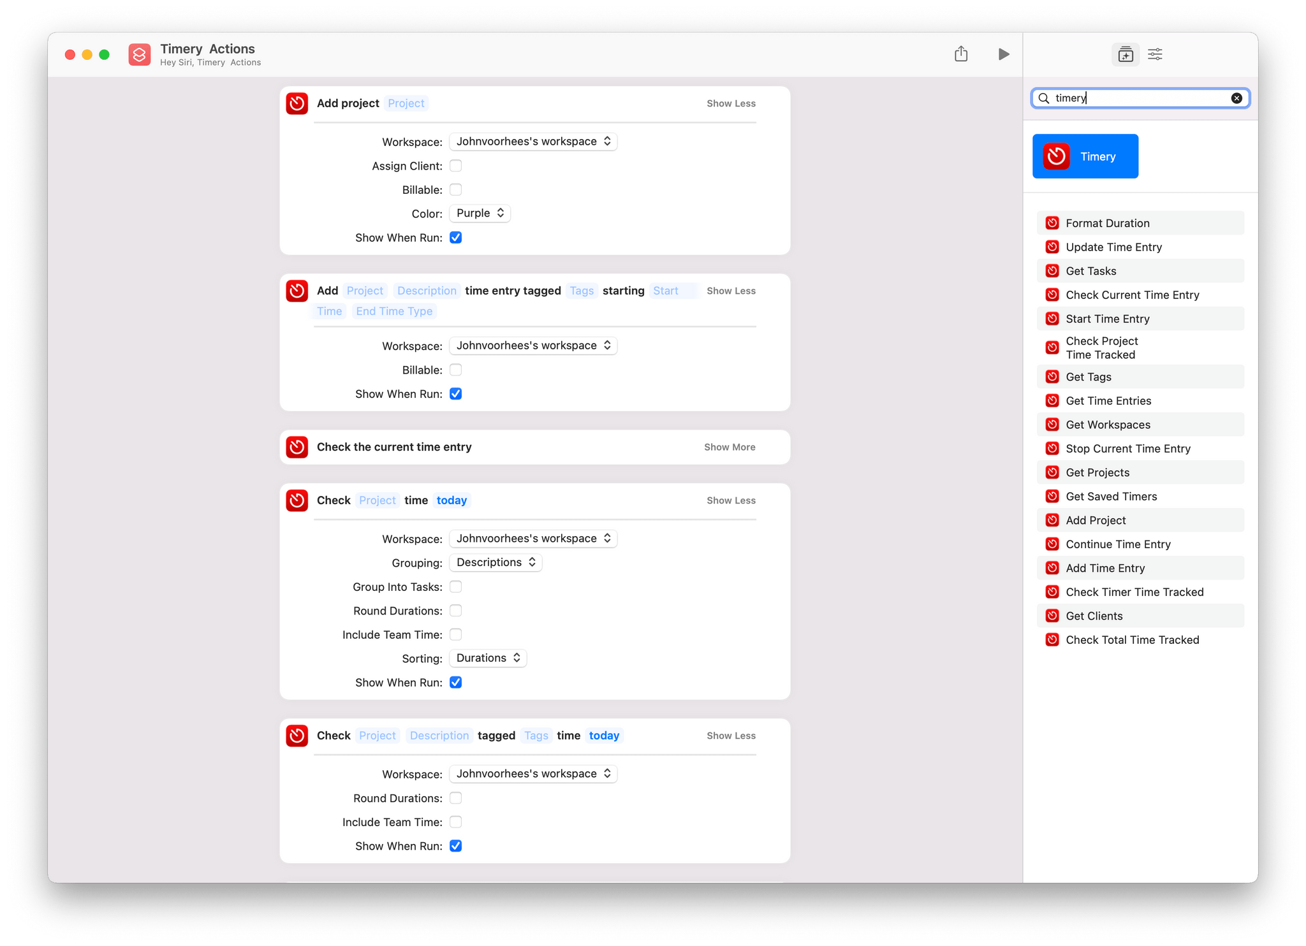Click the End Time Type token

(x=393, y=311)
